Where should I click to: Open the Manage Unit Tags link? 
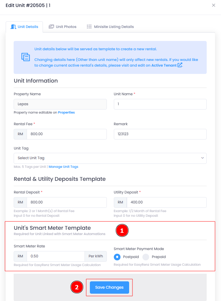[x=64, y=166]
